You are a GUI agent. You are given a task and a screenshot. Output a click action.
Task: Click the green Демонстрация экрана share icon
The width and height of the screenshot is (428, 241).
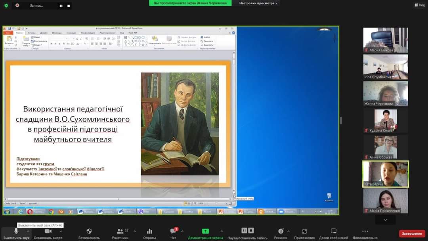(x=205, y=231)
